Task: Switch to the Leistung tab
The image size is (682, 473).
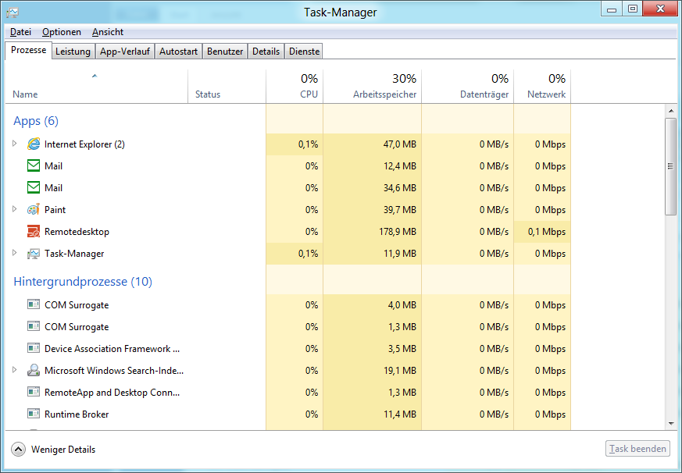Action: pos(73,52)
